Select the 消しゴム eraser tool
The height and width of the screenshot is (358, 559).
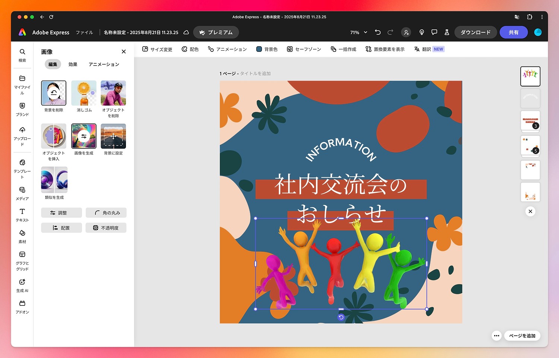(83, 93)
